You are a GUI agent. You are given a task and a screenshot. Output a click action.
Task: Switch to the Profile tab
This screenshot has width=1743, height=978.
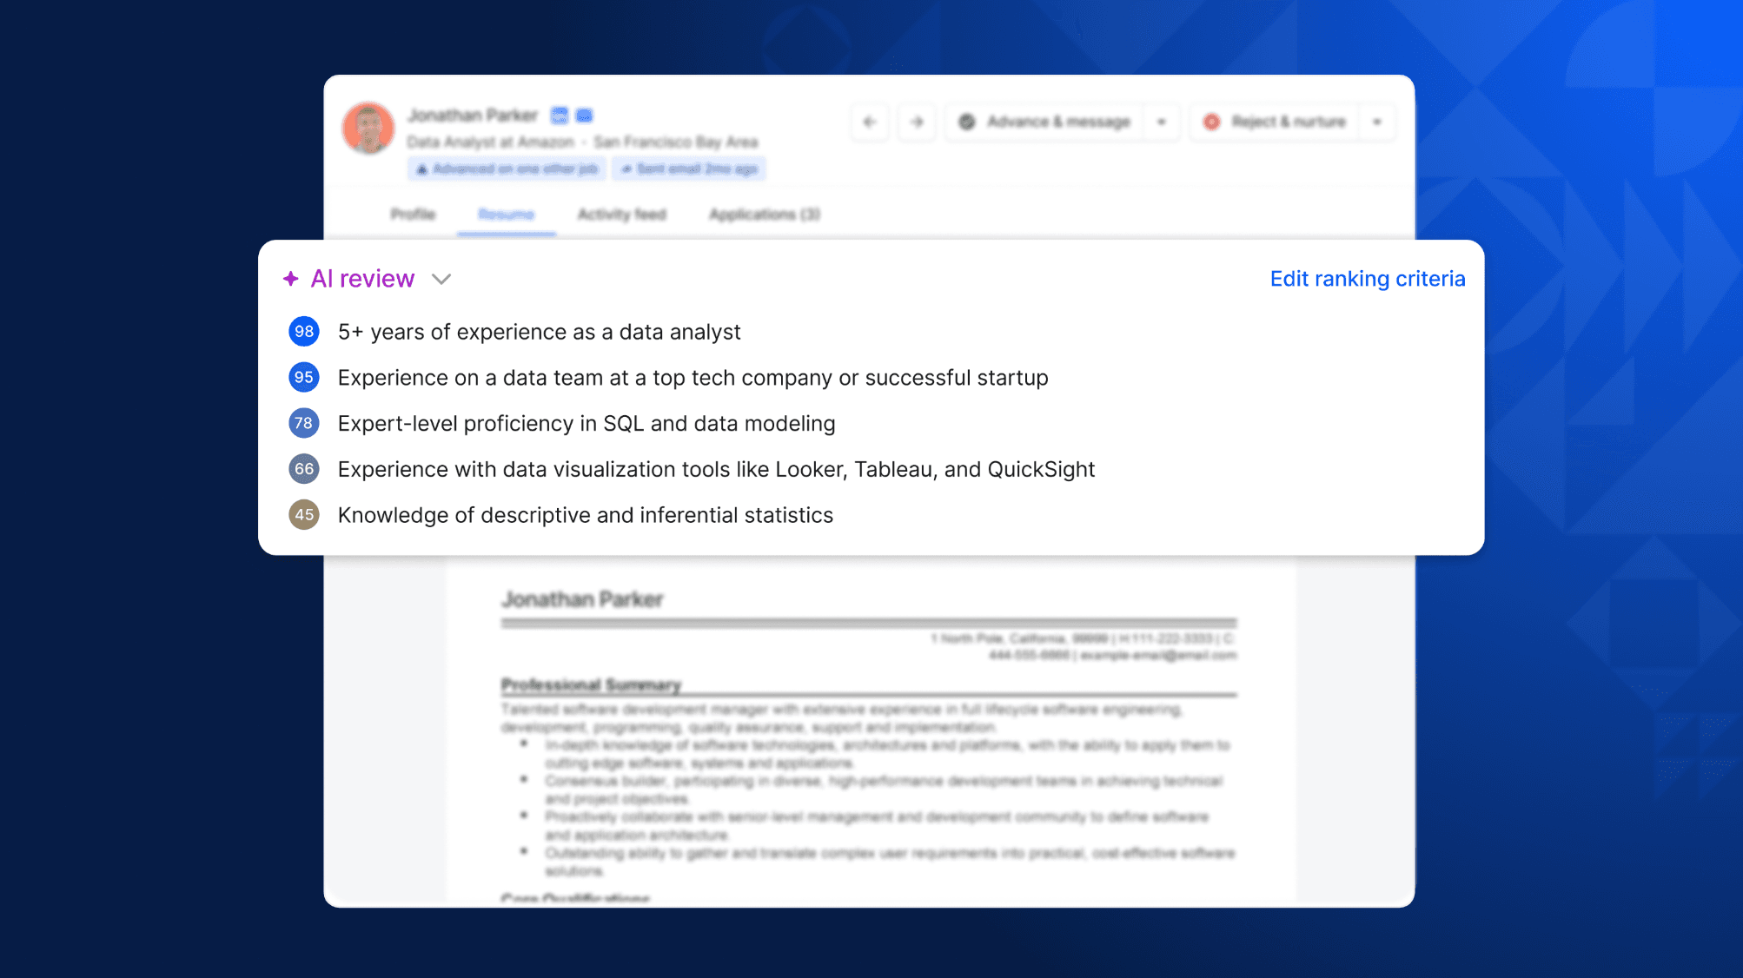(x=413, y=214)
